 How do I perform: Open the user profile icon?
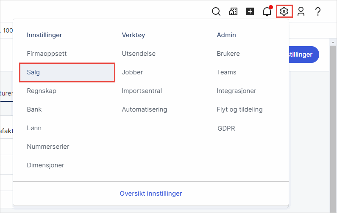(301, 12)
